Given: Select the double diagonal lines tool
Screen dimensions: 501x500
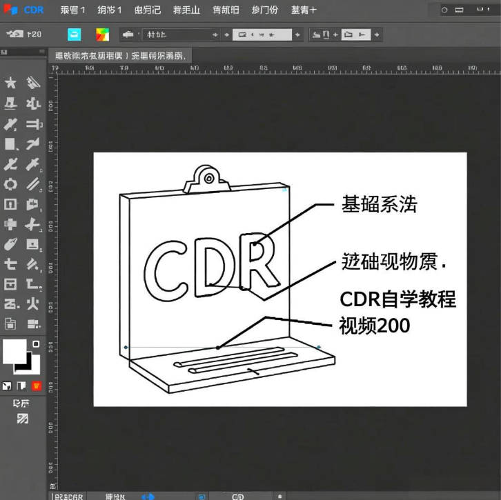Looking at the screenshot, I should 33,184.
